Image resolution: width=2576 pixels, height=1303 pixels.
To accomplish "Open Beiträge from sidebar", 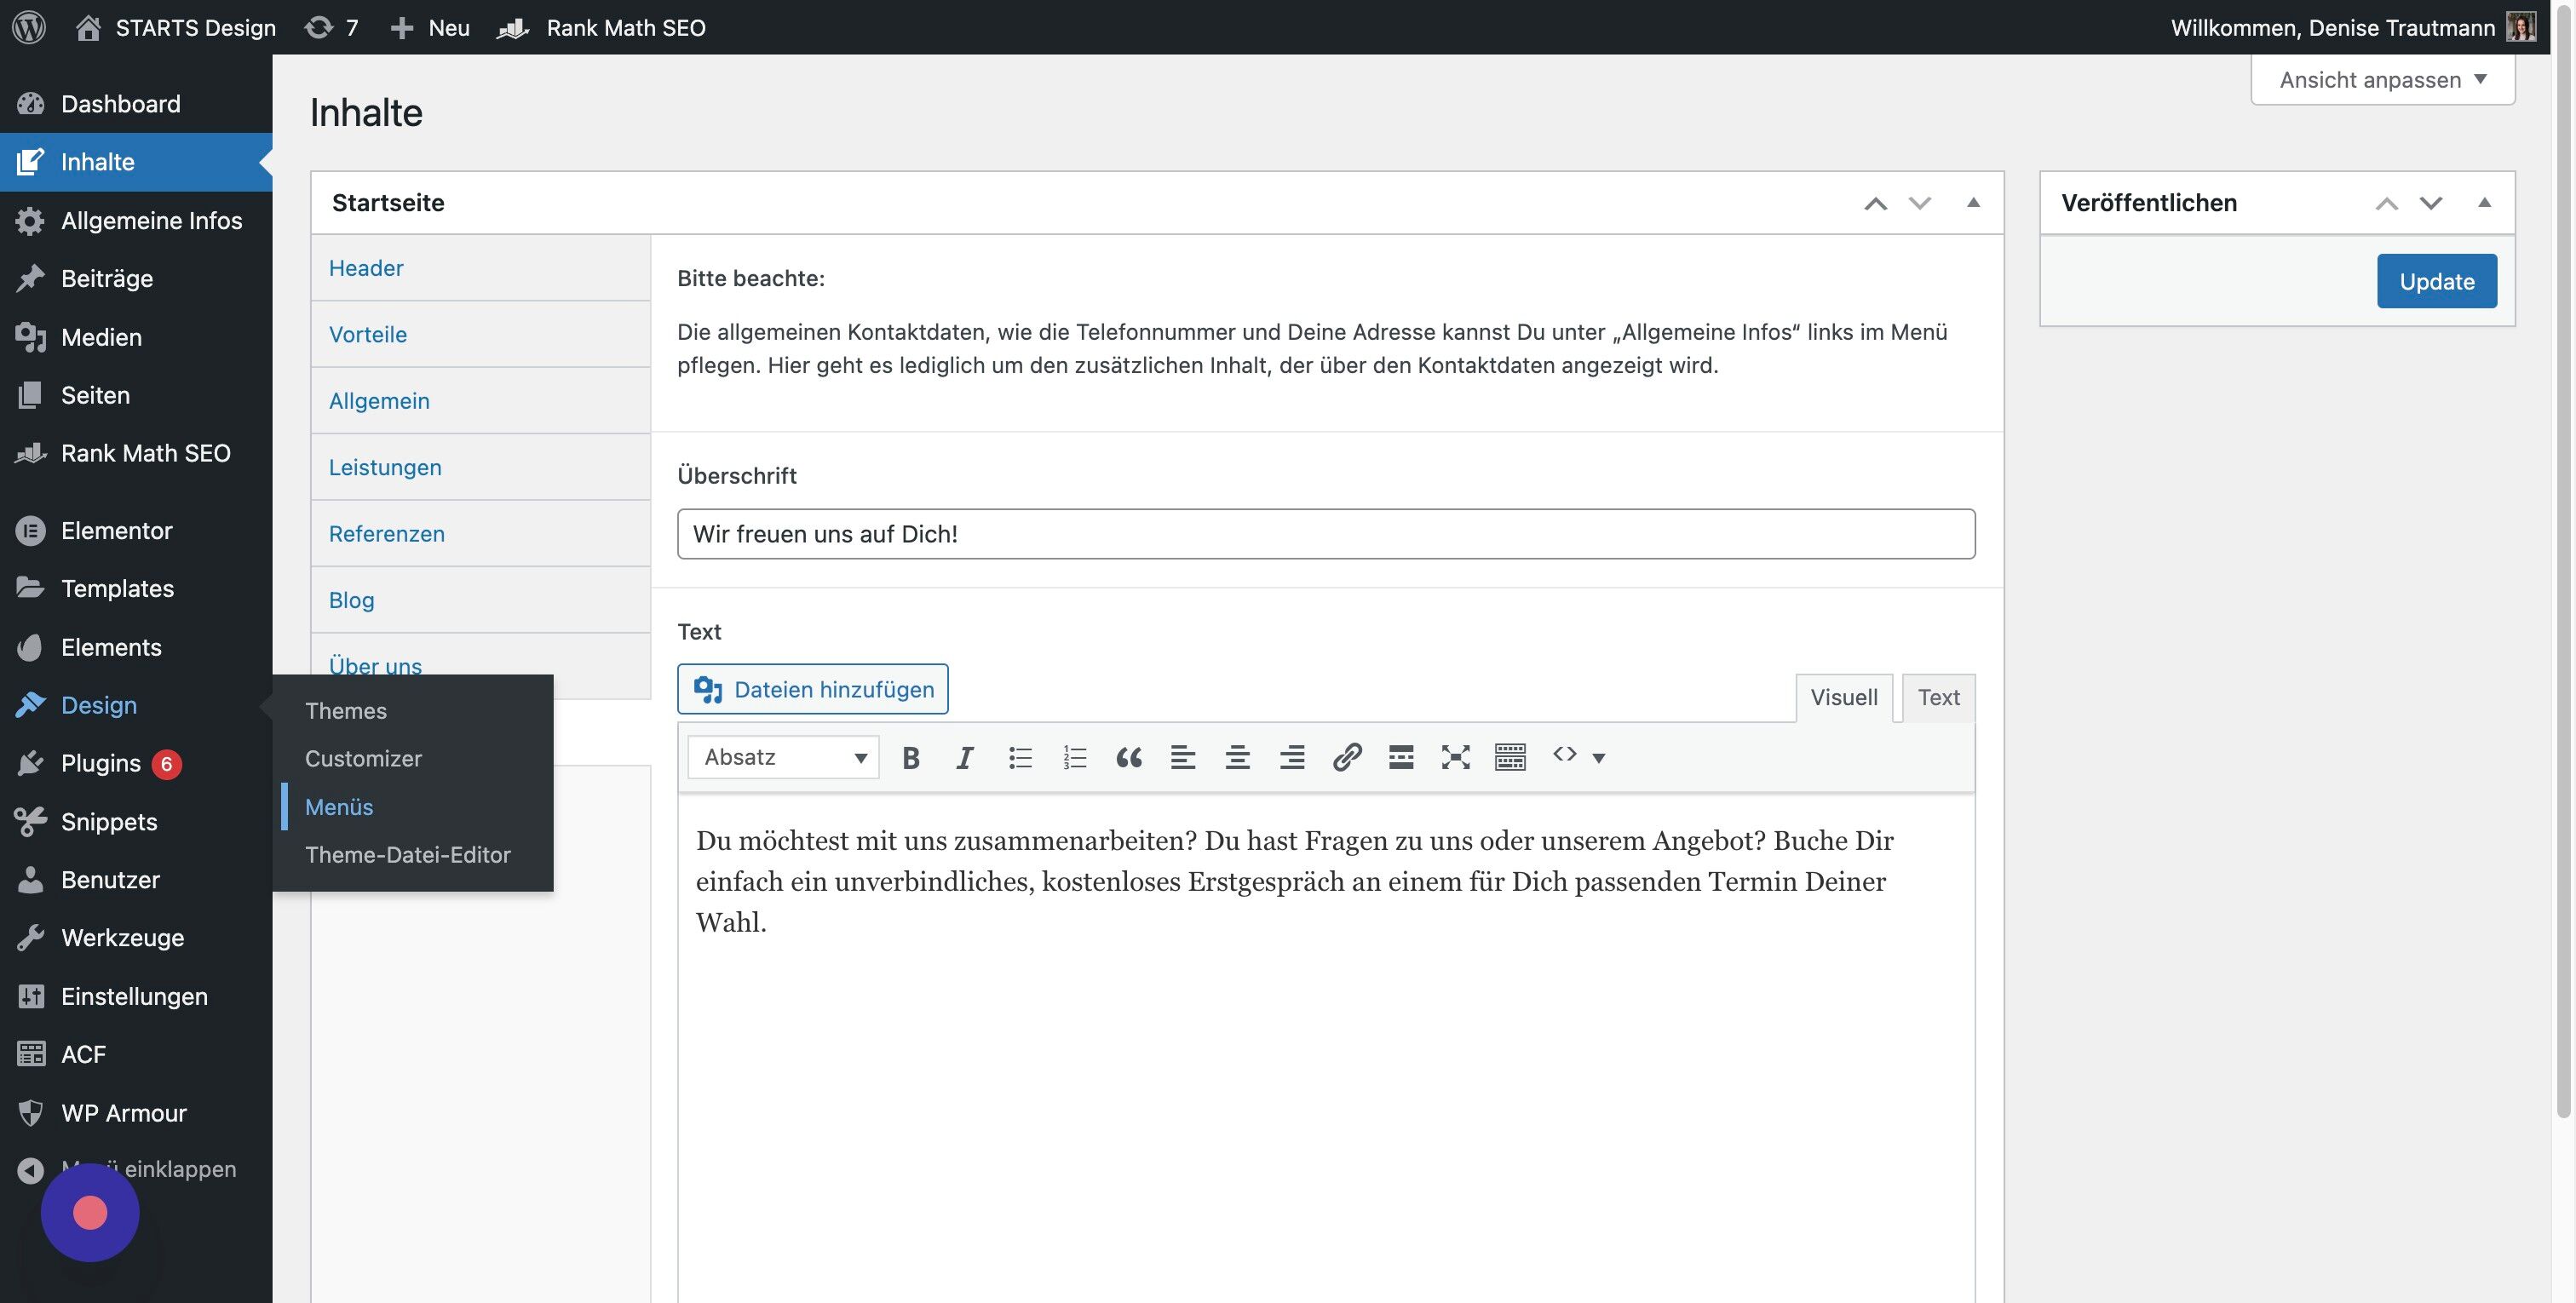I will (136, 278).
